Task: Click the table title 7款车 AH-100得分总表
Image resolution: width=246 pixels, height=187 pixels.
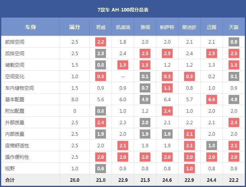Action: click(x=123, y=10)
